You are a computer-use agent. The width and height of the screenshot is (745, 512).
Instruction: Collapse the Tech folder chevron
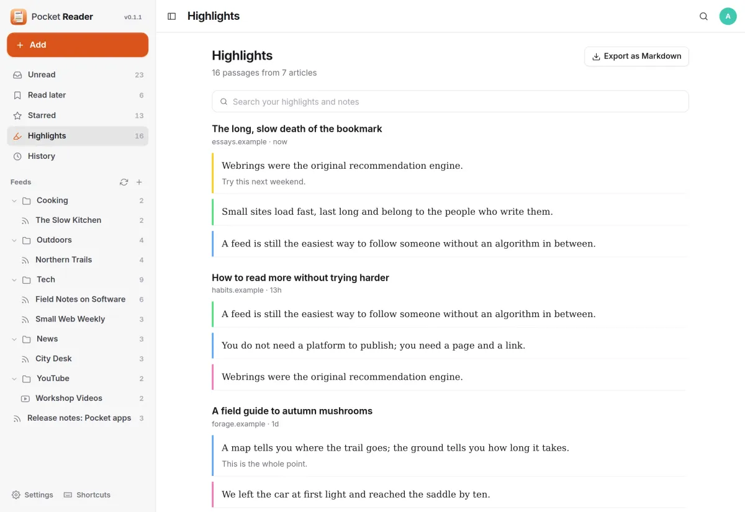pyautogui.click(x=14, y=280)
